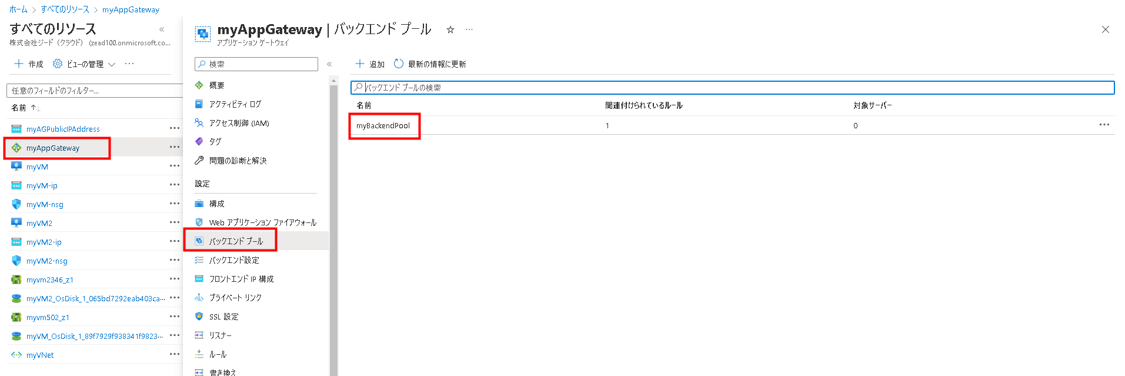
Task: Open context menu for myAGPublicIPAddress row
Action: click(x=175, y=128)
